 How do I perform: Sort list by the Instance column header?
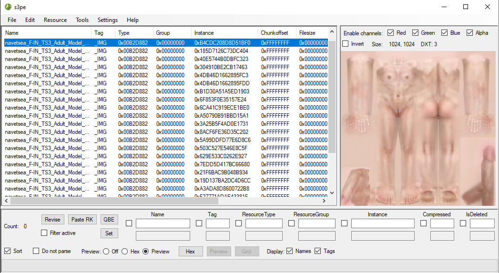(224, 33)
